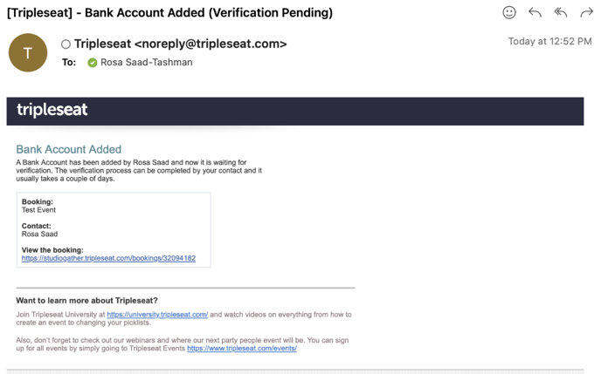
Task: Open the Tripleseat University link
Action: [x=157, y=315]
